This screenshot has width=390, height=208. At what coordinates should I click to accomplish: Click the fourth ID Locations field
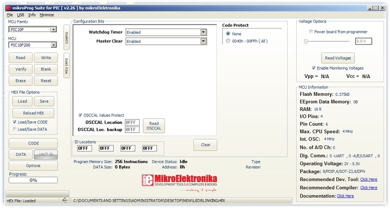[149, 148]
